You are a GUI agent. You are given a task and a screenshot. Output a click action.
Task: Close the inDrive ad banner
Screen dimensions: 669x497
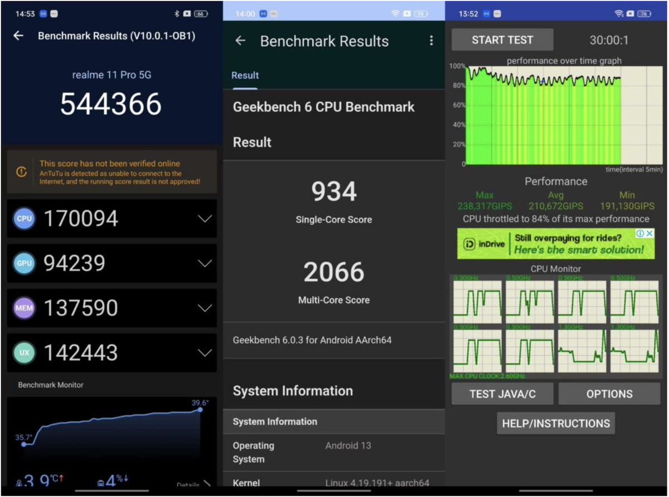click(649, 234)
